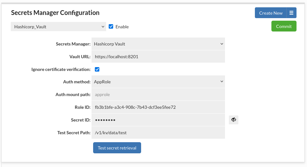Click the Create New button
The width and height of the screenshot is (307, 167).
point(271,13)
